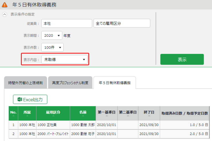The height and width of the screenshot is (141, 212).
Task: Click the green 表示 button
Action: tap(182, 59)
